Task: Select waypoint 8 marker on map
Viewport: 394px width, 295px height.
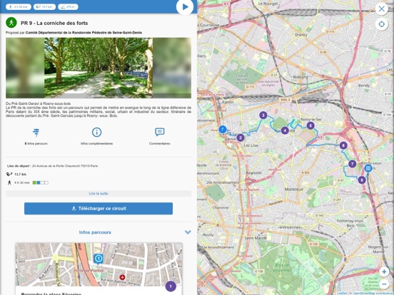Action: [x=362, y=180]
